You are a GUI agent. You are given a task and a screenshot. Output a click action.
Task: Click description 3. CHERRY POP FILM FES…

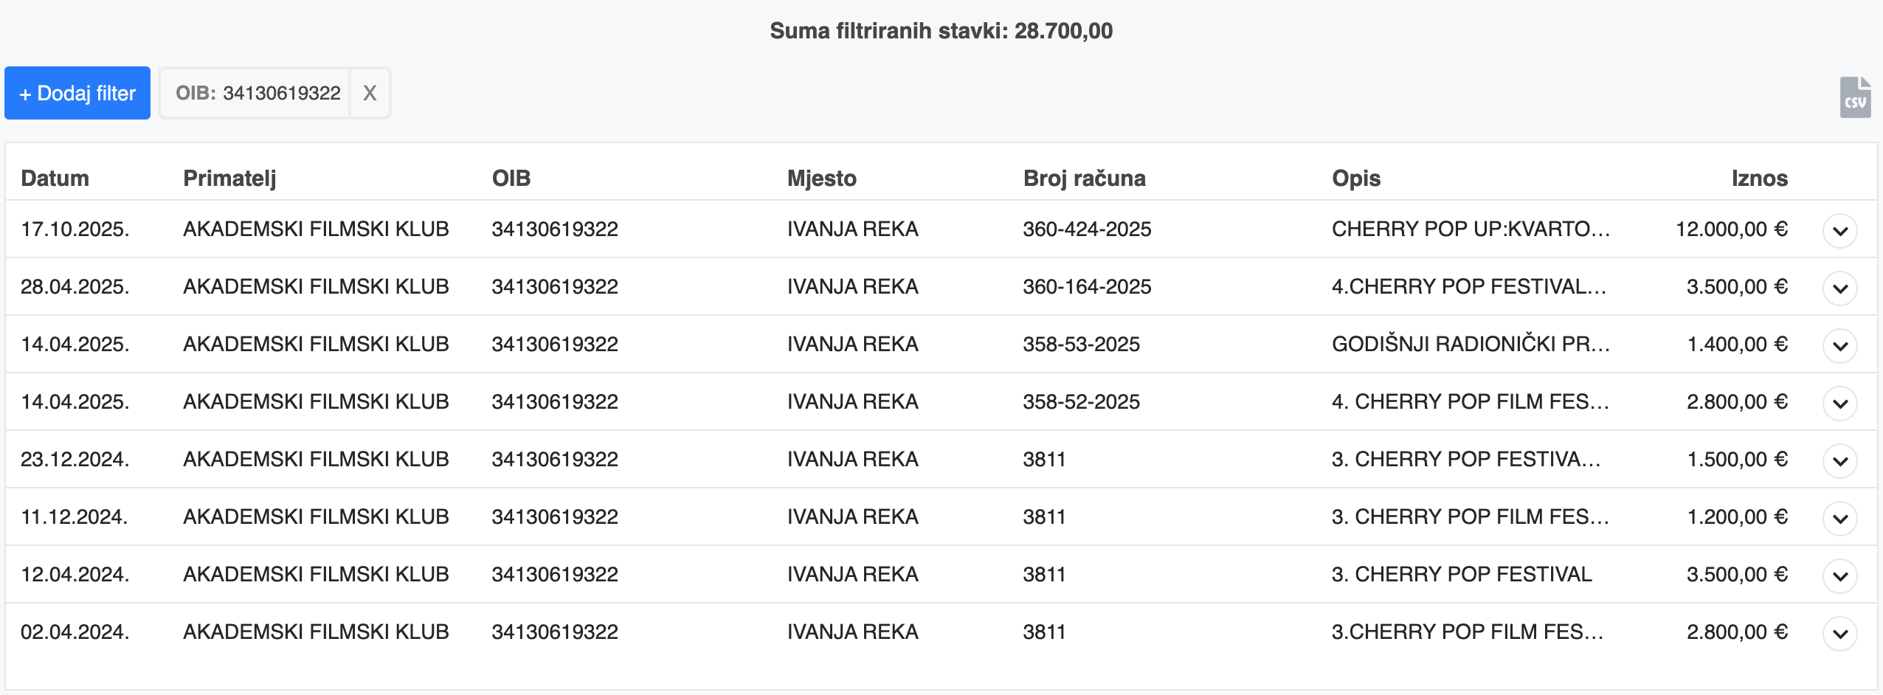pyautogui.click(x=1471, y=517)
